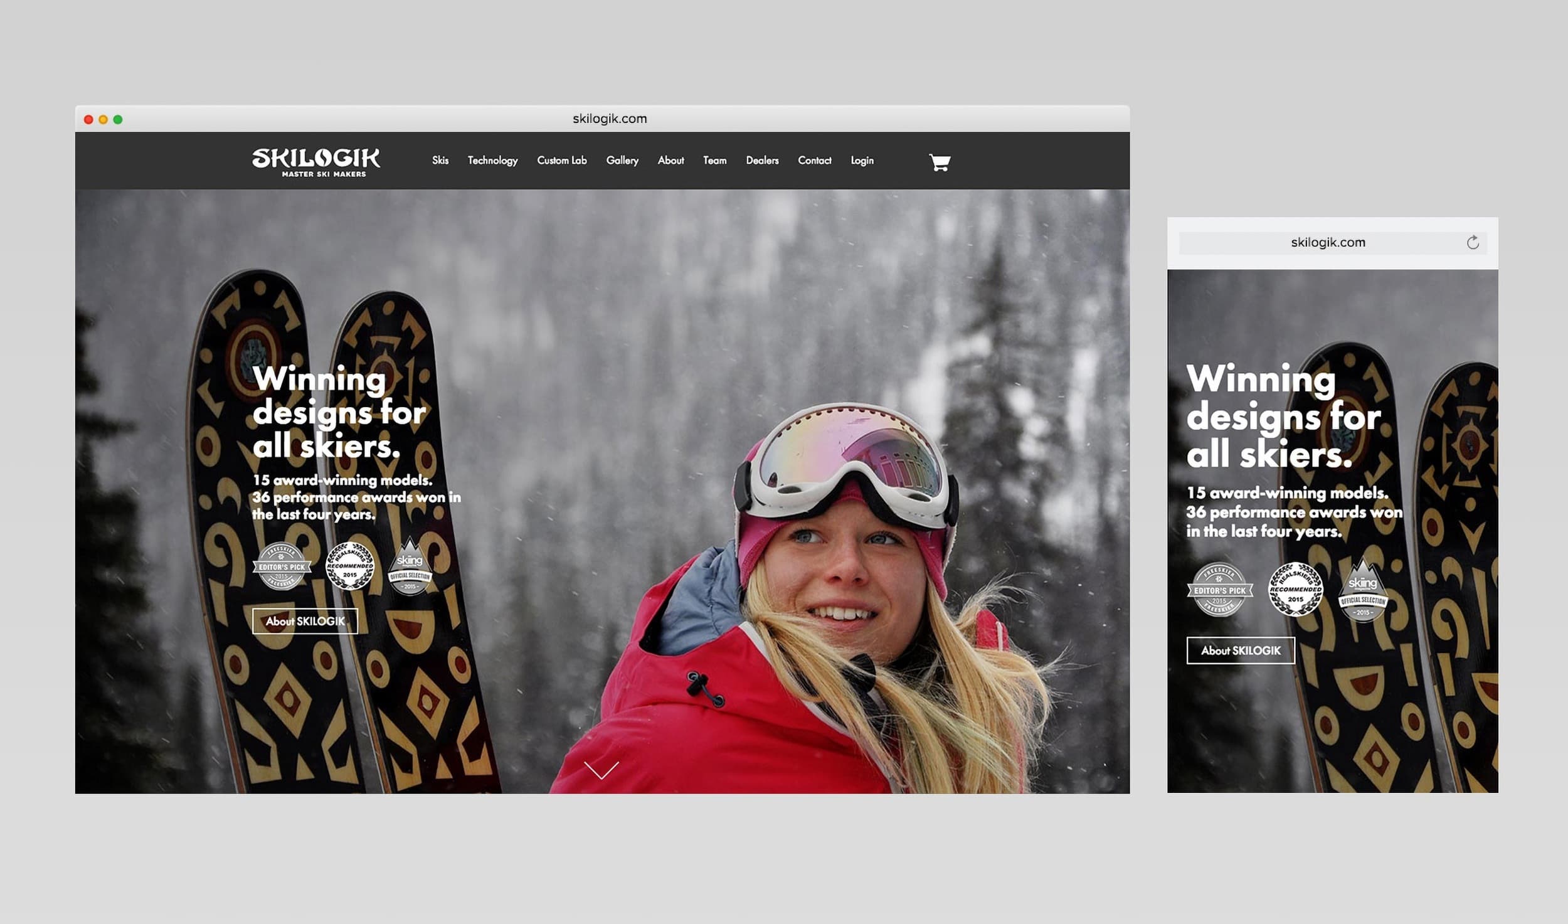Click the green window zoom button
Screen dimensions: 1568x924
tap(118, 120)
